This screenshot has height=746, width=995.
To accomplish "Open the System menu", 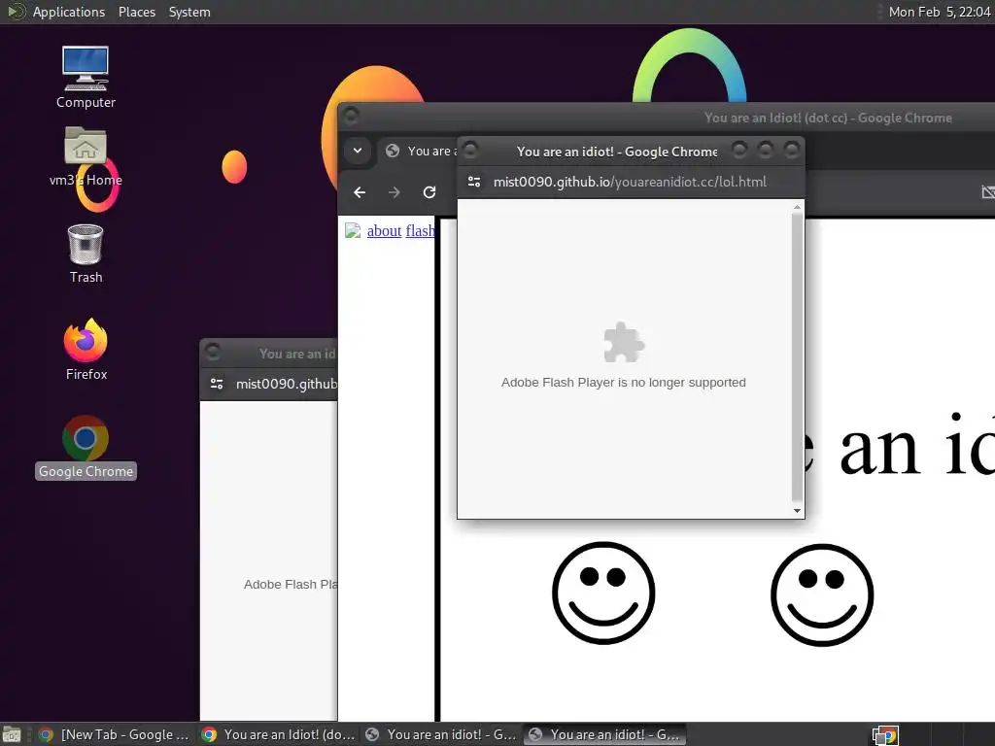I will tap(189, 12).
